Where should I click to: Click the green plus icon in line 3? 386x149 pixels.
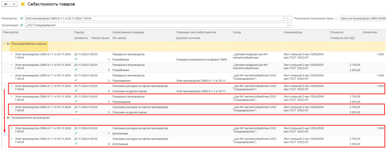pyautogui.click(x=12, y=76)
